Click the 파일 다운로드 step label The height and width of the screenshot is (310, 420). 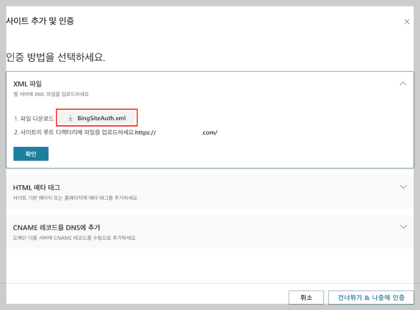click(34, 117)
